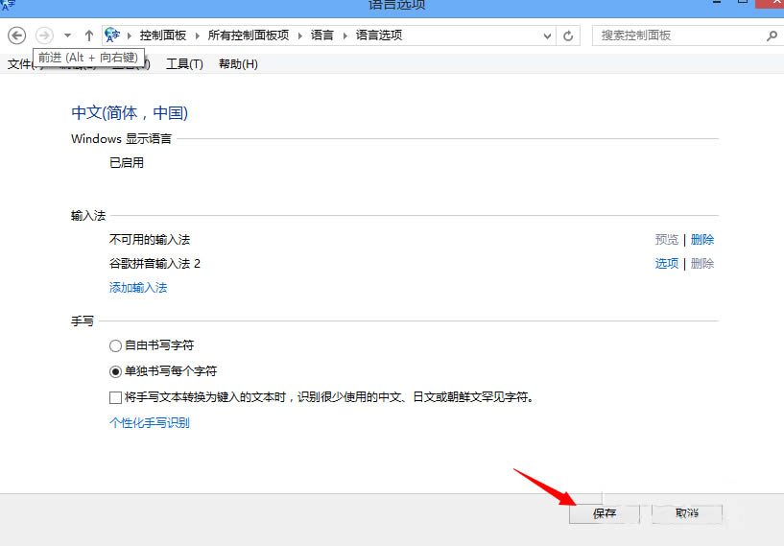The width and height of the screenshot is (784, 546).
Task: Click the forward arrow navigation button
Action: 44,36
